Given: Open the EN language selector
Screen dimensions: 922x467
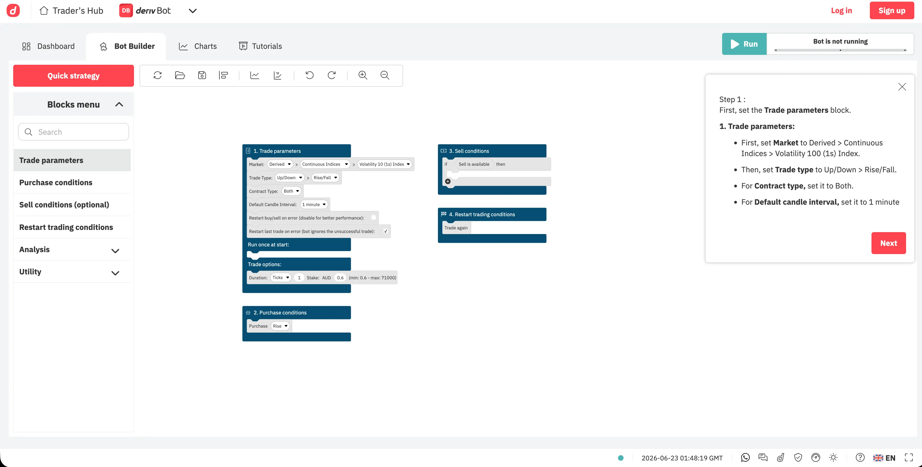Looking at the screenshot, I should (x=884, y=457).
